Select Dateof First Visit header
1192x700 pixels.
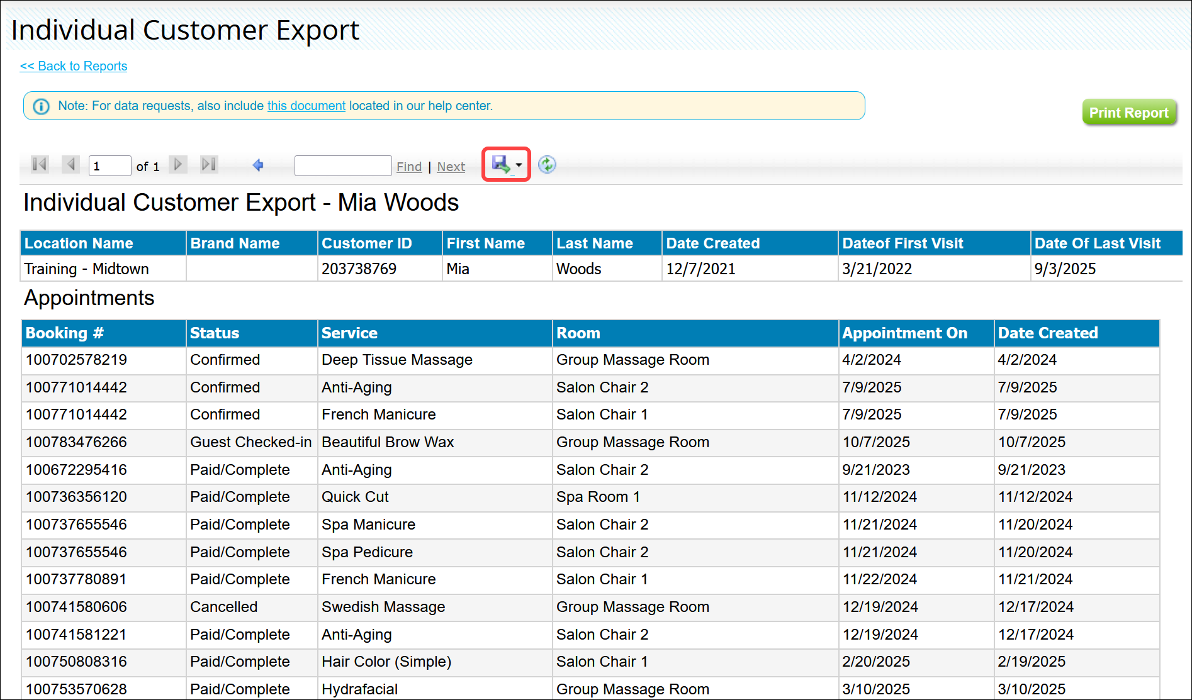click(x=934, y=243)
